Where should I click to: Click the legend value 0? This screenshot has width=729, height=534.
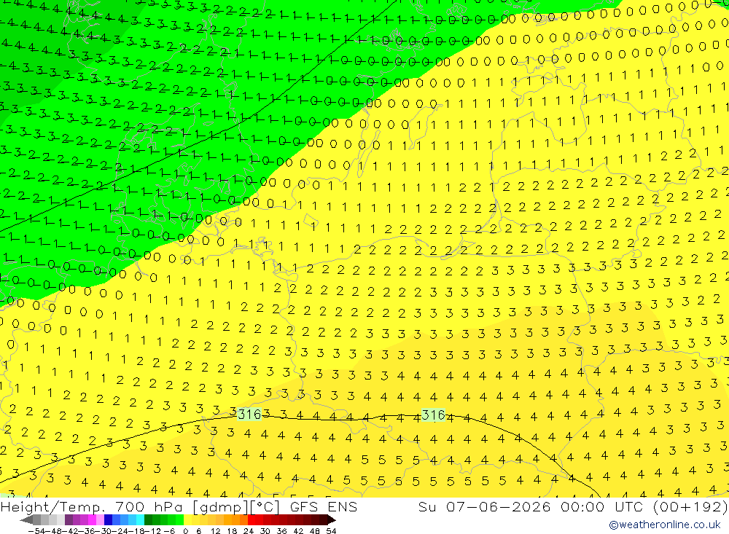185,531
